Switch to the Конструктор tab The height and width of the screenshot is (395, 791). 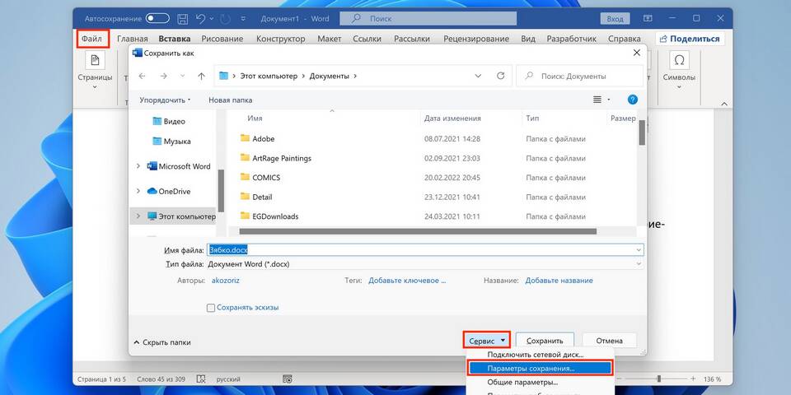(280, 39)
